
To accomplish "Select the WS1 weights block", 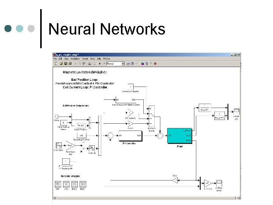I will coord(58,184).
